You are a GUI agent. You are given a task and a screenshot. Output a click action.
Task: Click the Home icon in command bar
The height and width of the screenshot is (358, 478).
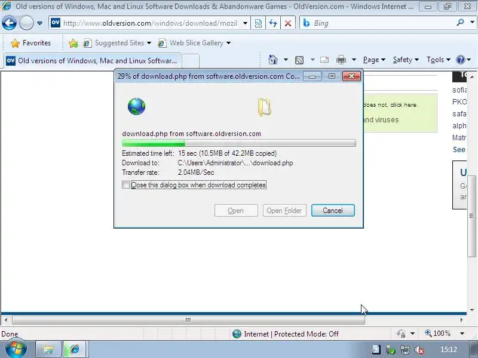point(273,60)
